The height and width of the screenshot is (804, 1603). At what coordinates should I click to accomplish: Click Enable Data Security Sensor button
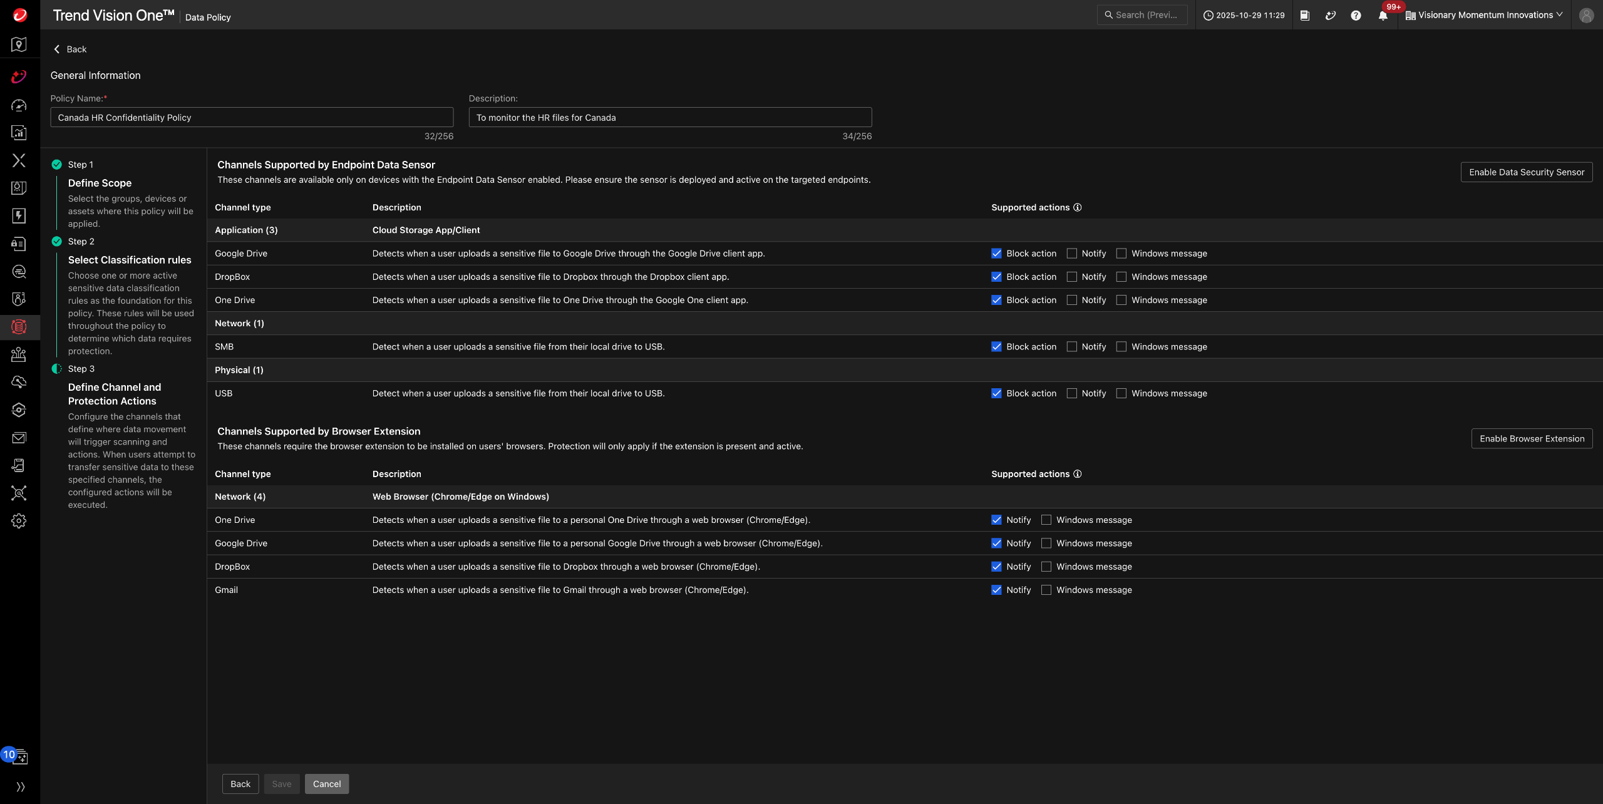[x=1526, y=172]
